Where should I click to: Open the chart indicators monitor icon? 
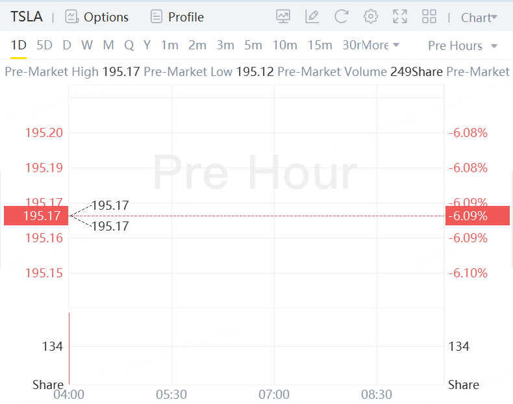tap(283, 17)
